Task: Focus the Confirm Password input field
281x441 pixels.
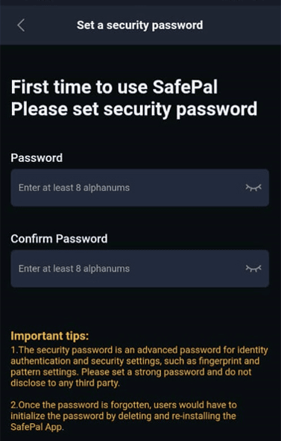Action: click(x=139, y=269)
